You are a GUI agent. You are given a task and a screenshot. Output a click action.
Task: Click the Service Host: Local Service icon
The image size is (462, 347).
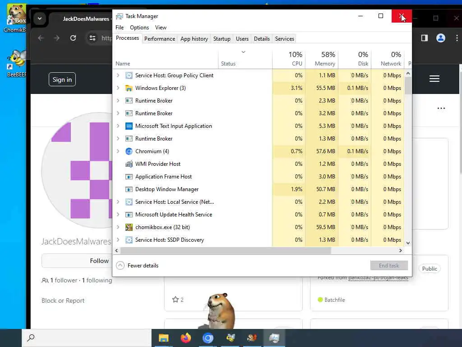129,202
